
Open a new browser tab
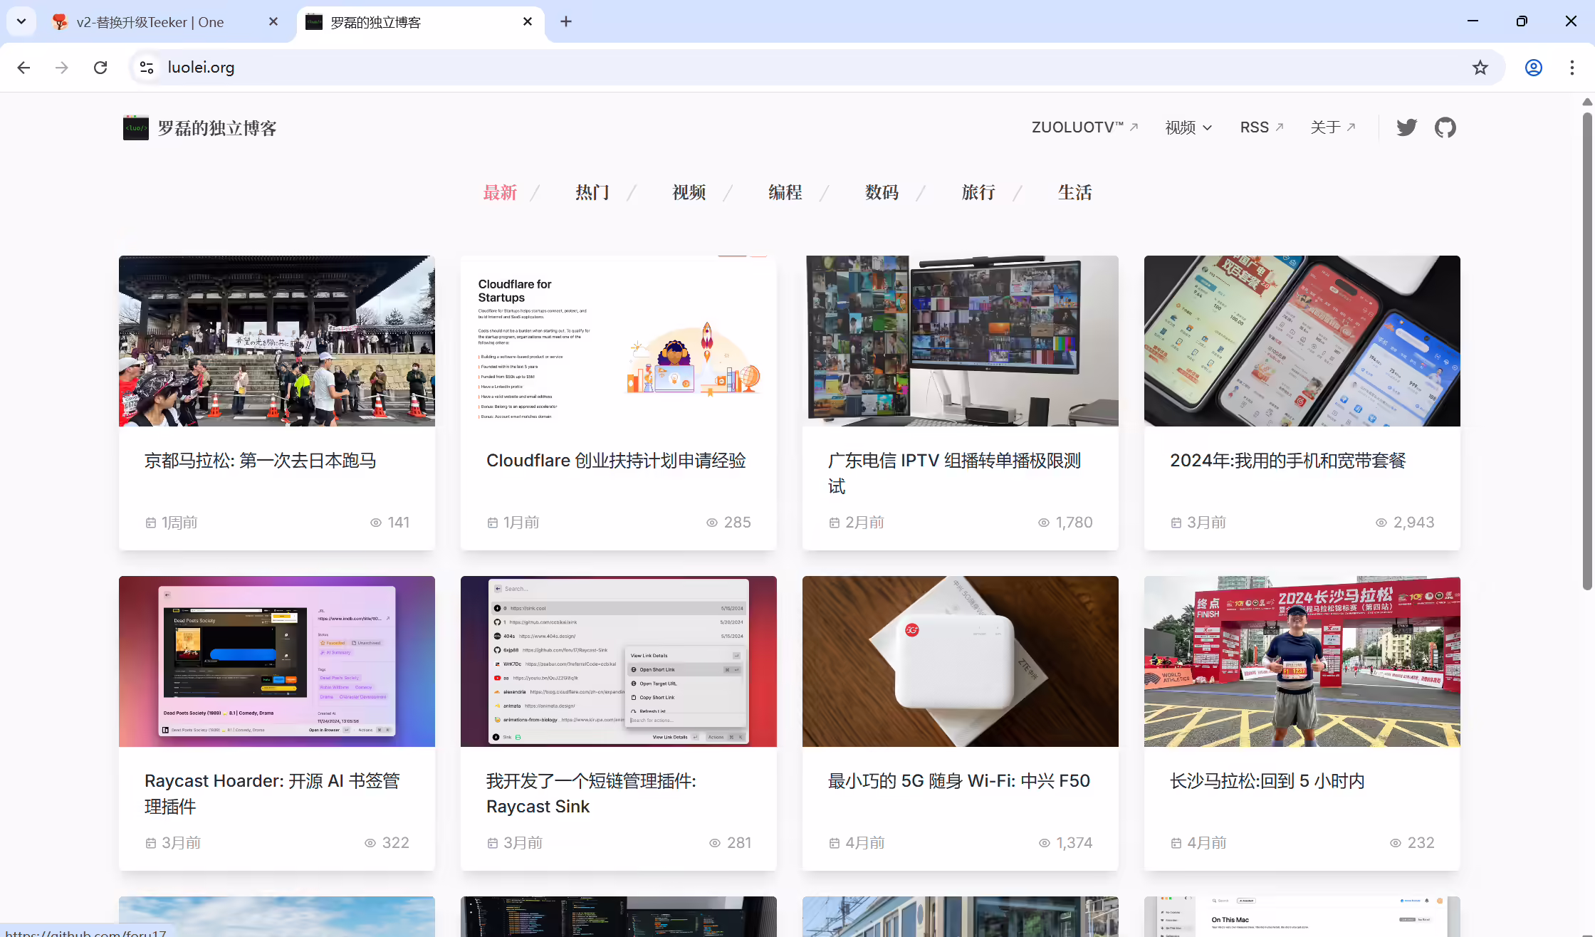566,22
